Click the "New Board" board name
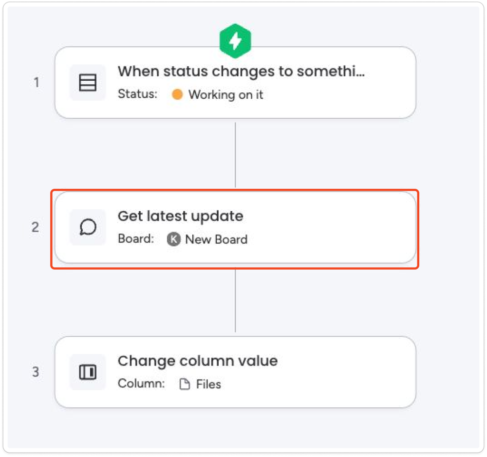487x457 pixels. coord(216,239)
